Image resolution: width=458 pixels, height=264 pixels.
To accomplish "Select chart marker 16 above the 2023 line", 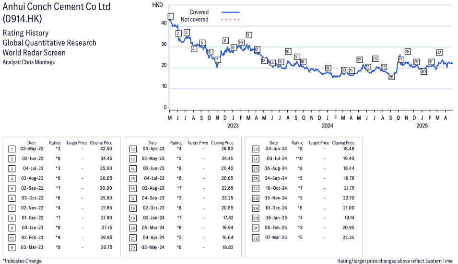I will pyautogui.click(x=288, y=51).
